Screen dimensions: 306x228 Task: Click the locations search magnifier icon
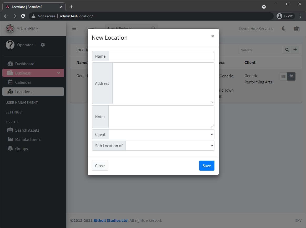[x=287, y=50]
